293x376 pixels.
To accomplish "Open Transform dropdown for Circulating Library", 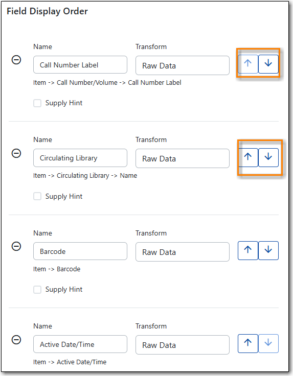I will pos(183,158).
